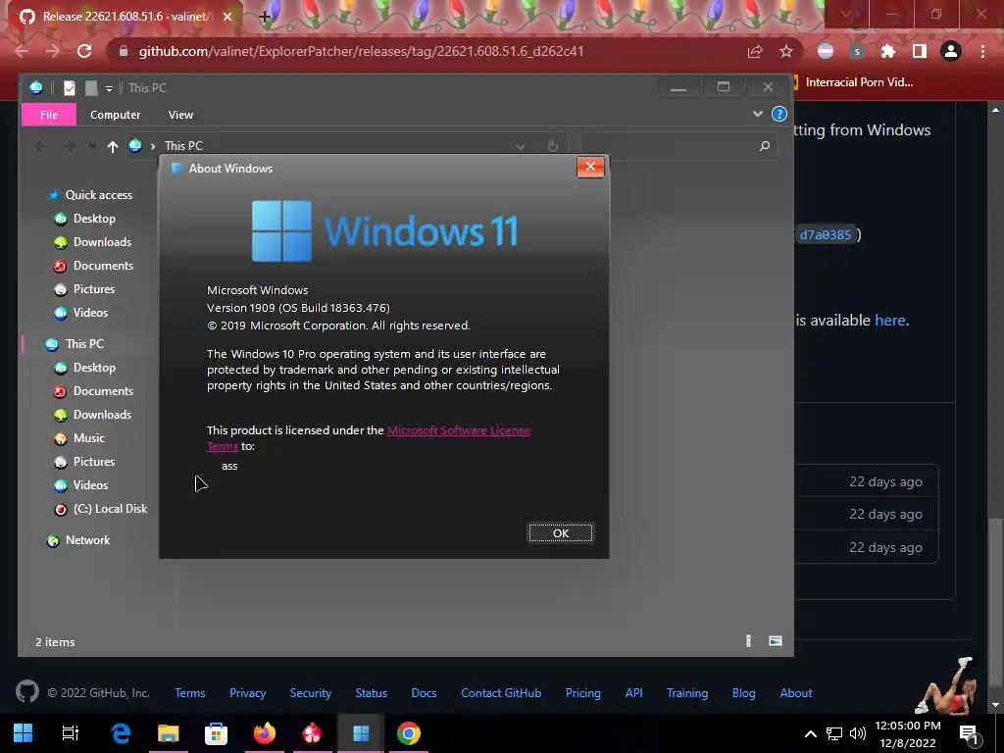Image resolution: width=1004 pixels, height=753 pixels.
Task: Launch Microsoft Edge from taskbar
Action: 121,732
